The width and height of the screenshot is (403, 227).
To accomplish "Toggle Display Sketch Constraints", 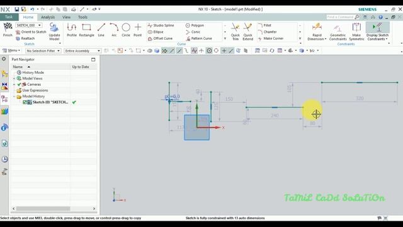I will pyautogui.click(x=377, y=32).
